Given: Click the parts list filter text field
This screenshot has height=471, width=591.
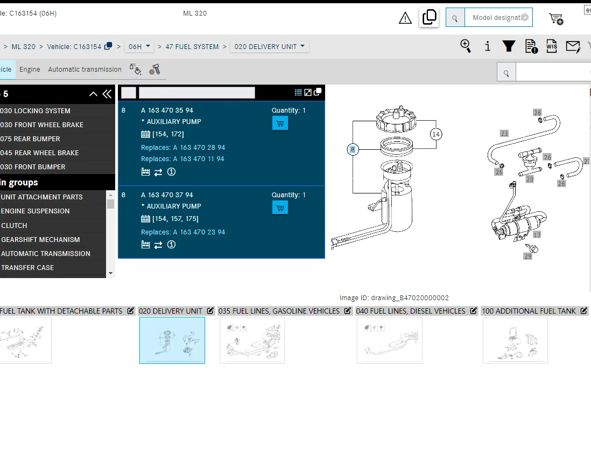Looking at the screenshot, I should point(197,93).
